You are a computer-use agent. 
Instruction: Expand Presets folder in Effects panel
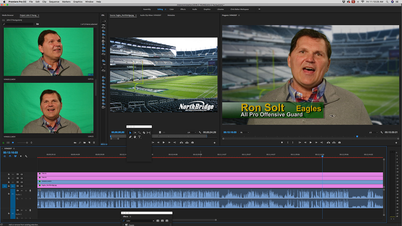click(124, 225)
